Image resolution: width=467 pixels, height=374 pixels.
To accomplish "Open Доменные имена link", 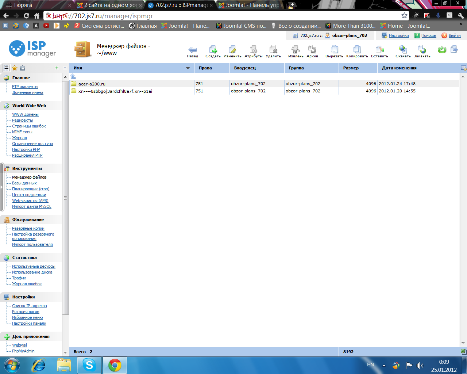I will (x=28, y=92).
